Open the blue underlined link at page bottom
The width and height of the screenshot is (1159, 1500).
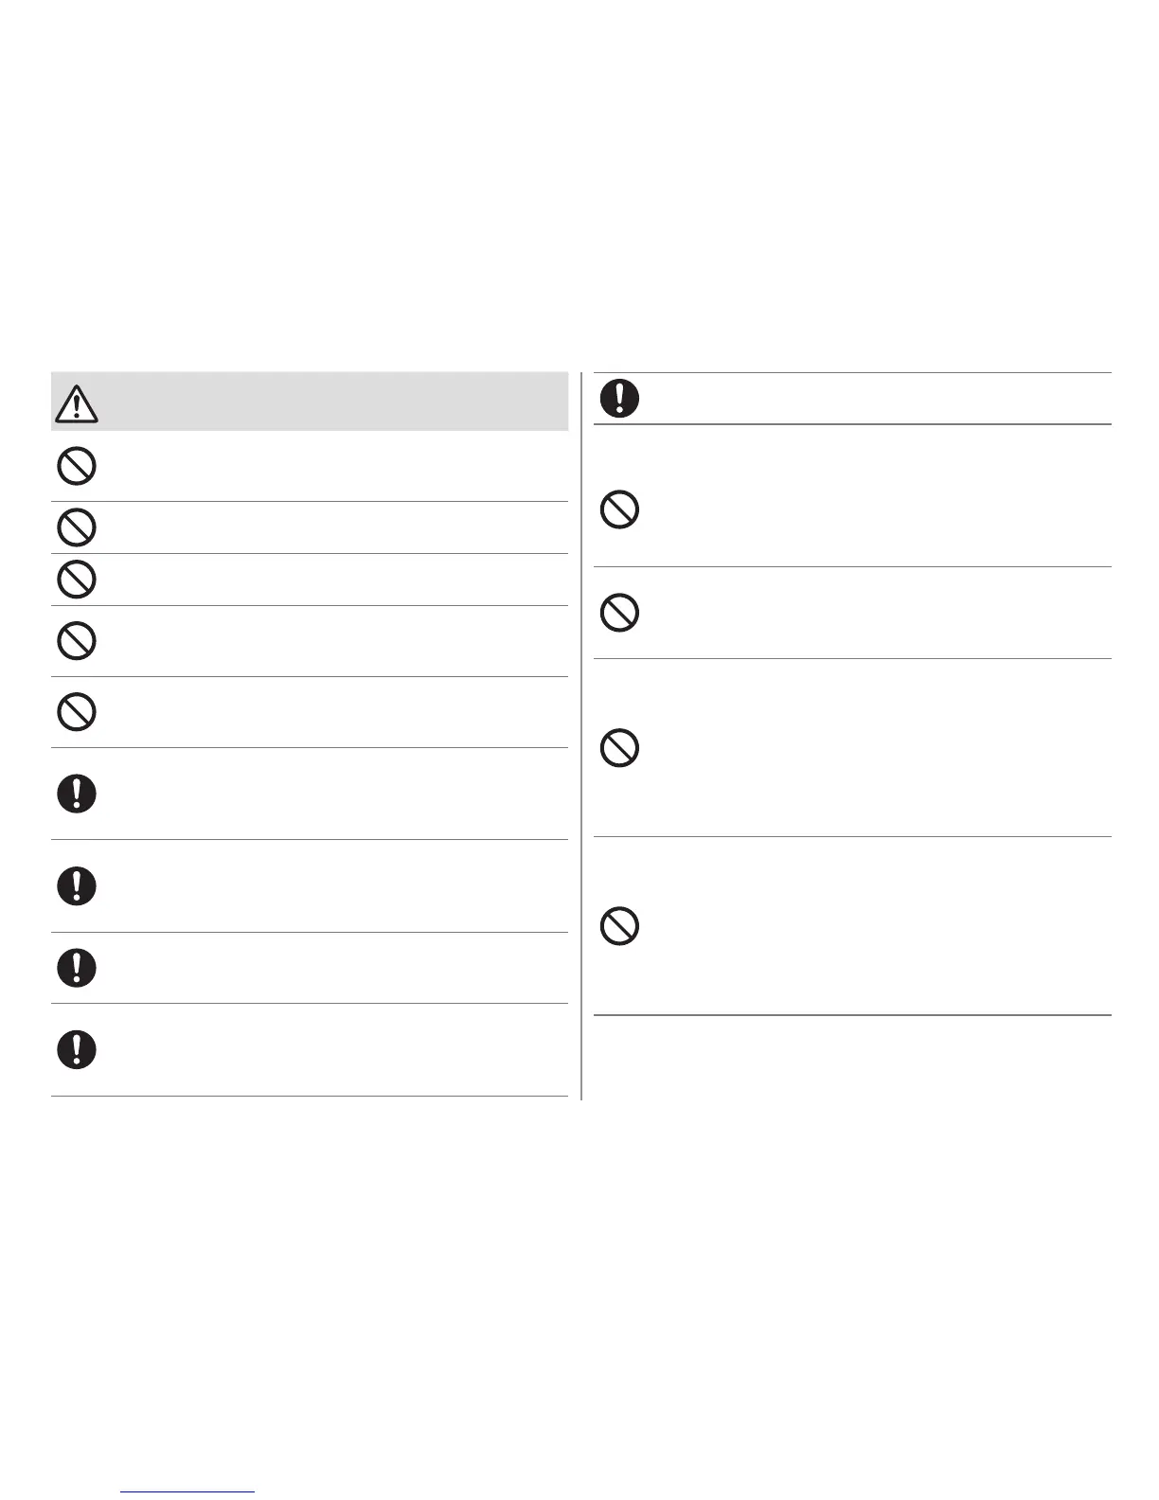tap(187, 1491)
